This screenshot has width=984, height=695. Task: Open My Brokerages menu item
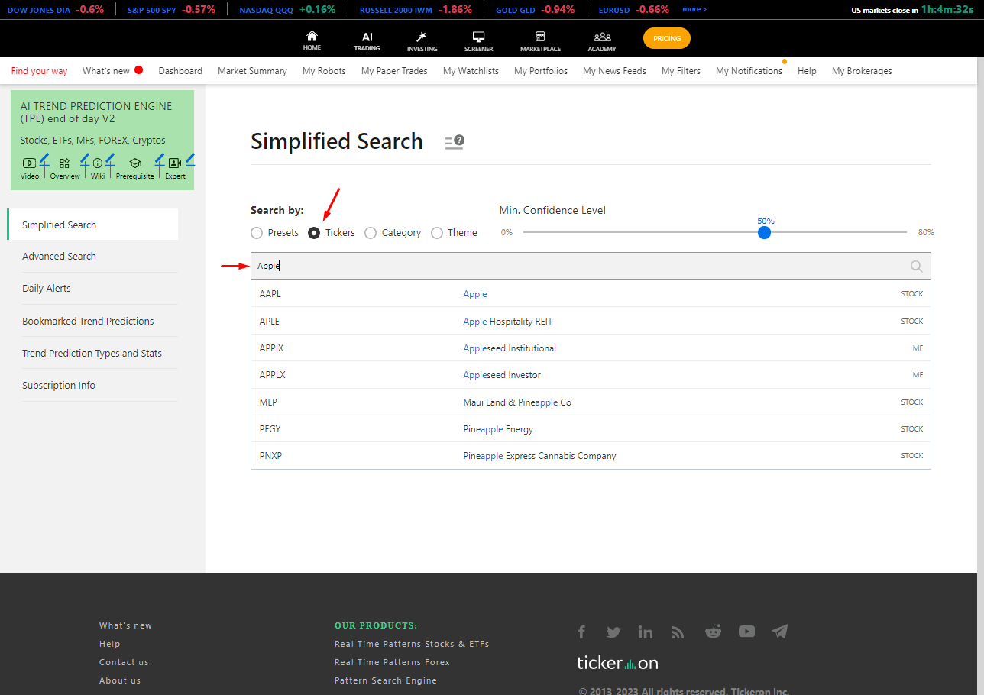click(x=862, y=71)
